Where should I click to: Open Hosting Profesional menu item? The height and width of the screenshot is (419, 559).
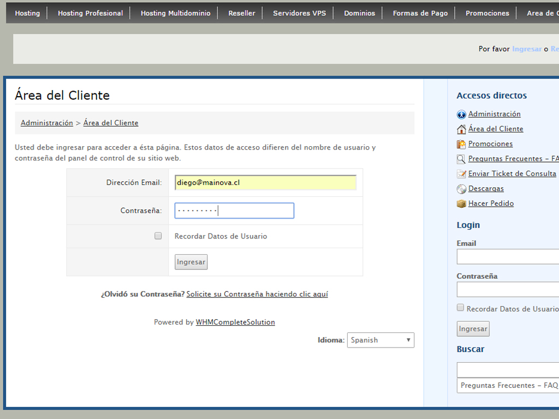coord(90,13)
